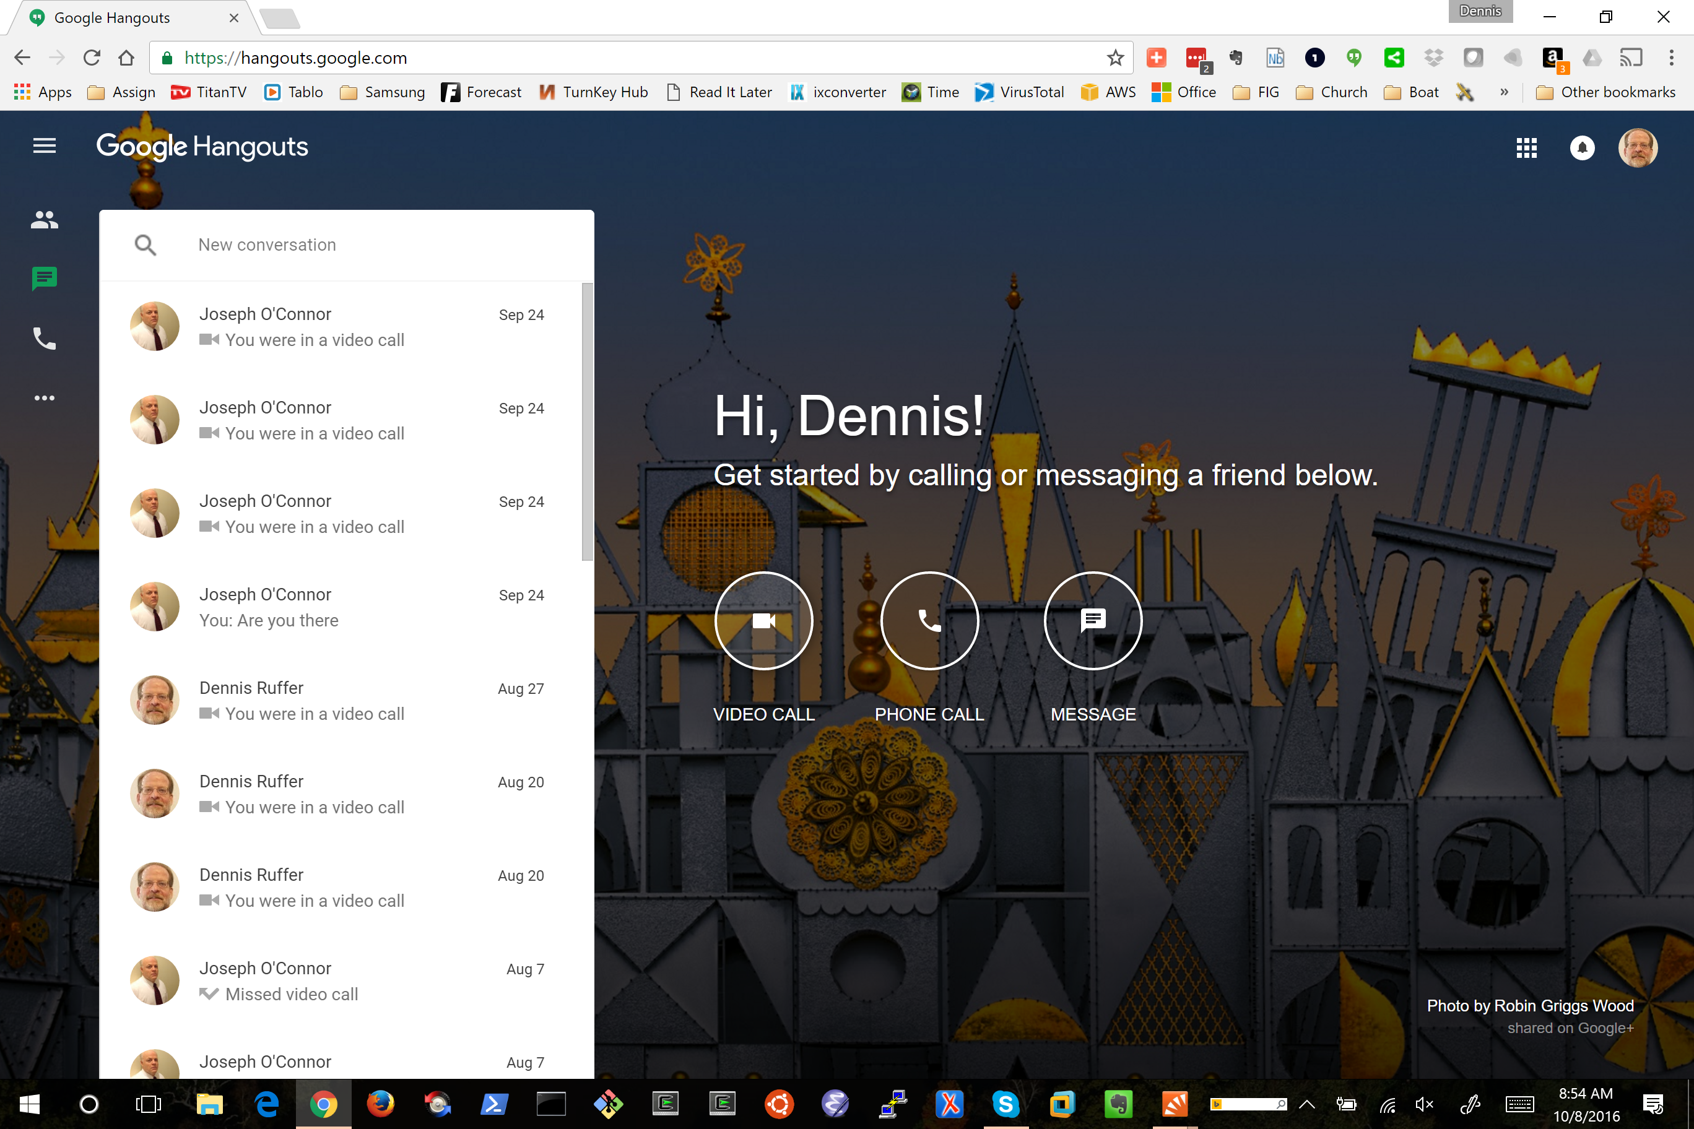
Task: Start a Phone Call with the circle button
Action: point(929,621)
